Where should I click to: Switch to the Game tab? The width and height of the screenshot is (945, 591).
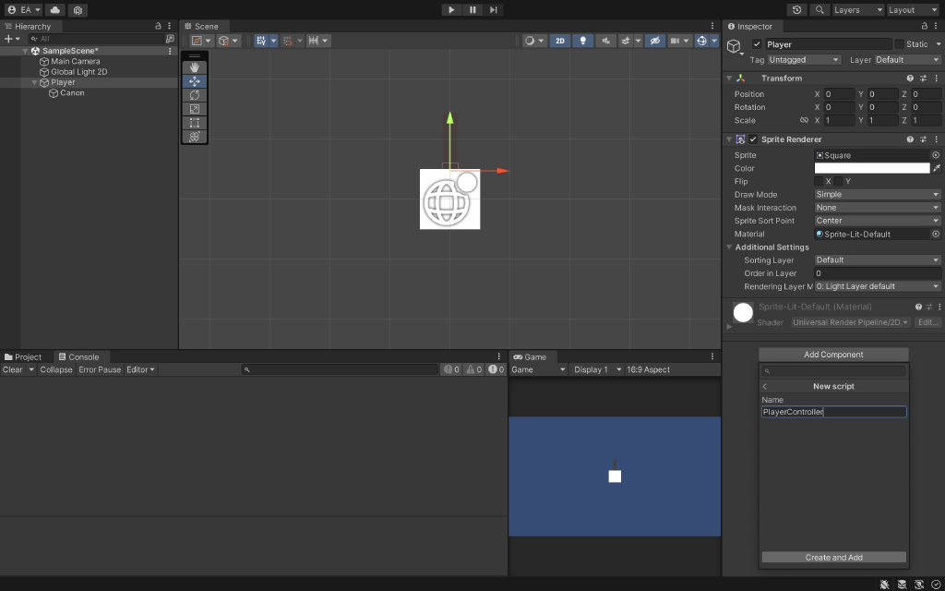(x=533, y=356)
